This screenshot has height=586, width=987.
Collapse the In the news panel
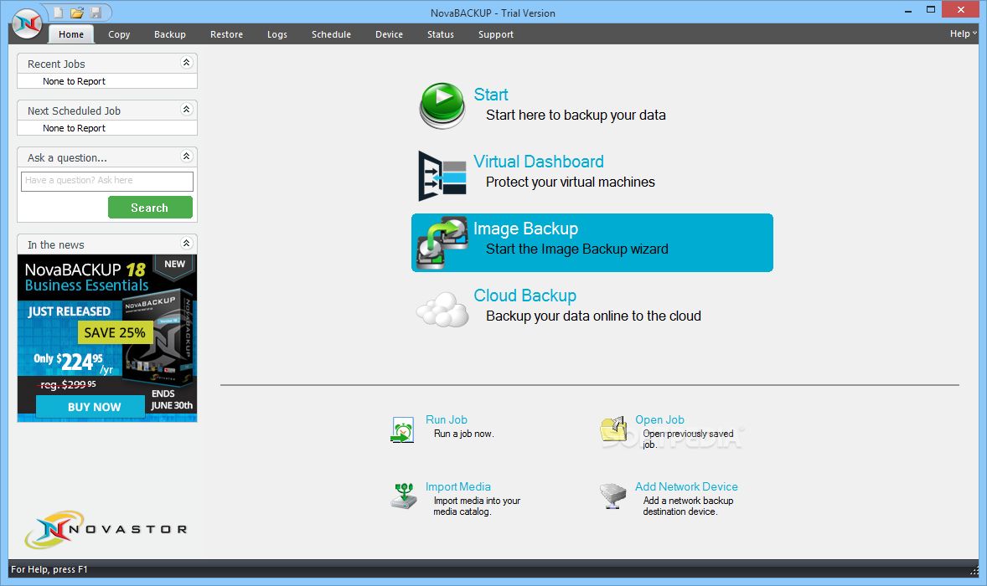pyautogui.click(x=186, y=244)
